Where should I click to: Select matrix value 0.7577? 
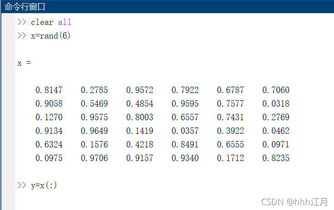click(x=231, y=103)
